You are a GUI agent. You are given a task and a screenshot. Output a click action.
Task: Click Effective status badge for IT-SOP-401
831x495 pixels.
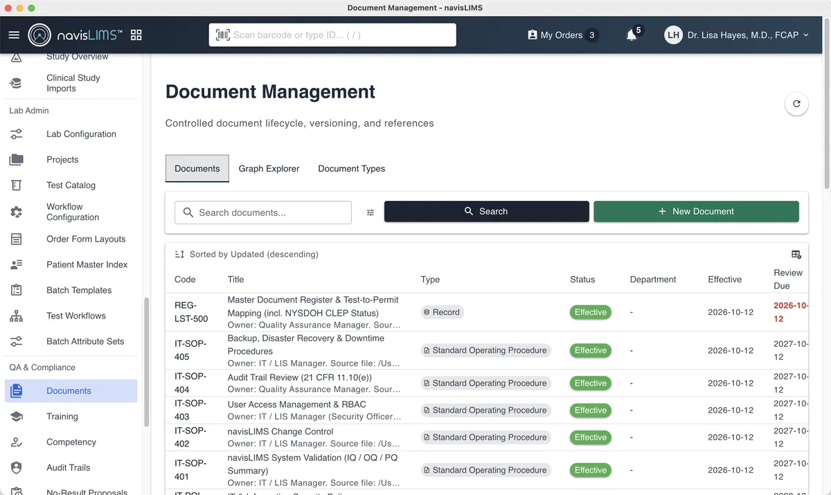pos(591,470)
